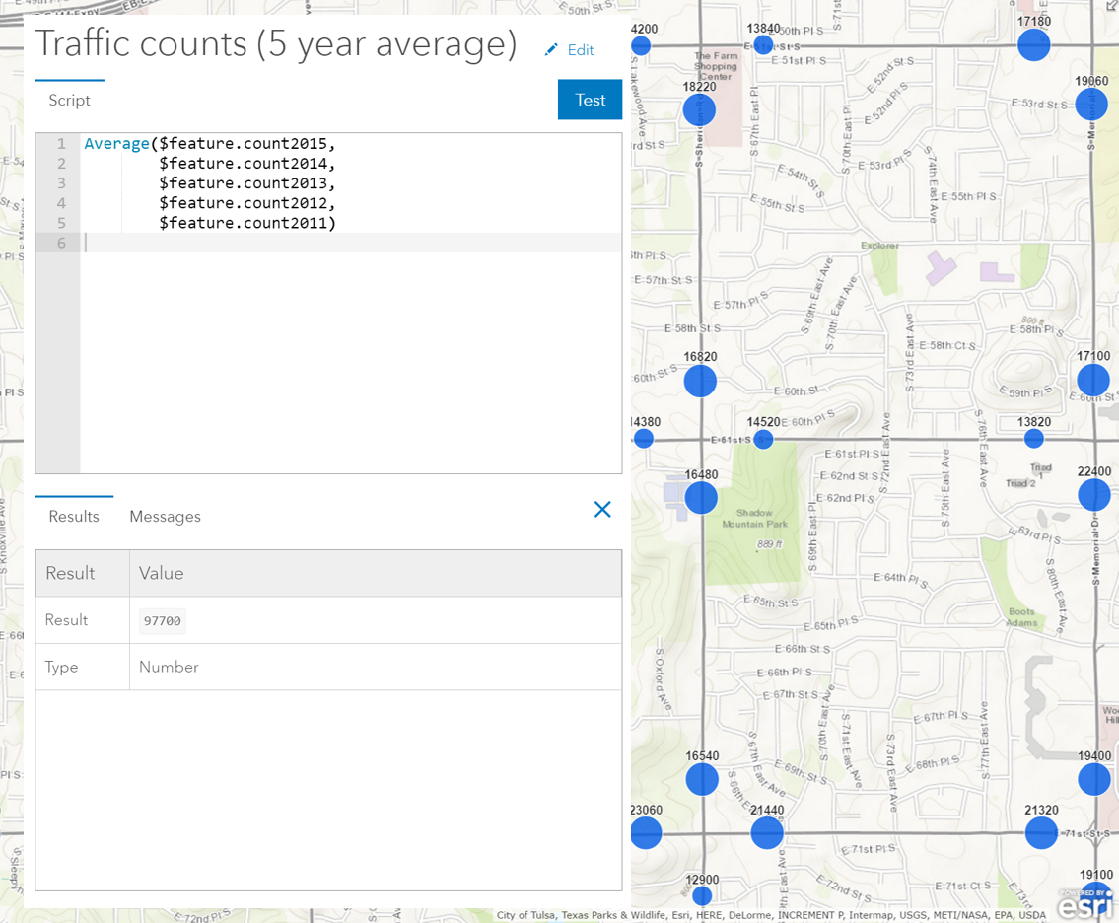This screenshot has width=1119, height=923.
Task: Click the map attribution text
Action: (771, 914)
